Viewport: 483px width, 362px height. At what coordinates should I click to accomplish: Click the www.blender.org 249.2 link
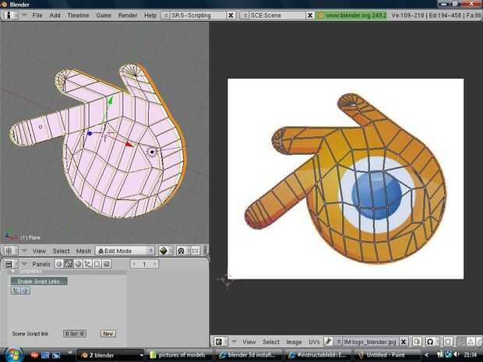pyautogui.click(x=352, y=15)
